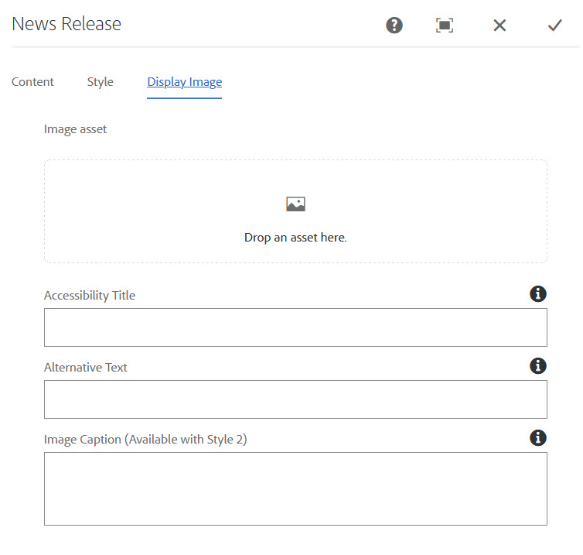Show the Alternative Text info tooltip
583x555 pixels.
pos(538,366)
